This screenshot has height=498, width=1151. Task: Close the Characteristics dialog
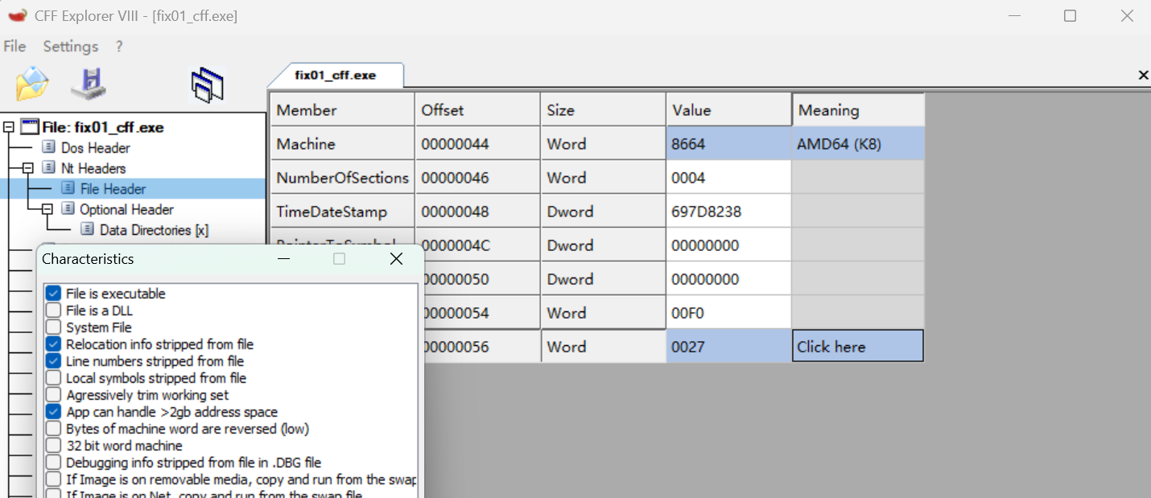pos(396,259)
